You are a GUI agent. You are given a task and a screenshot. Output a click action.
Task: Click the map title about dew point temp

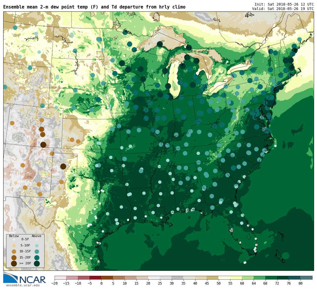[x=94, y=7]
